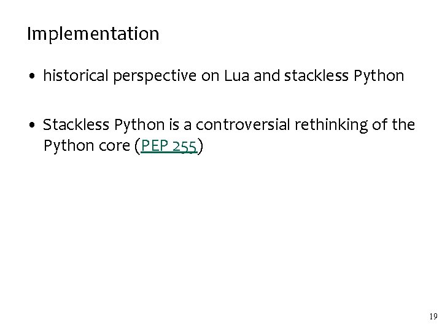Click the first bullet point marker

pos(32,76)
